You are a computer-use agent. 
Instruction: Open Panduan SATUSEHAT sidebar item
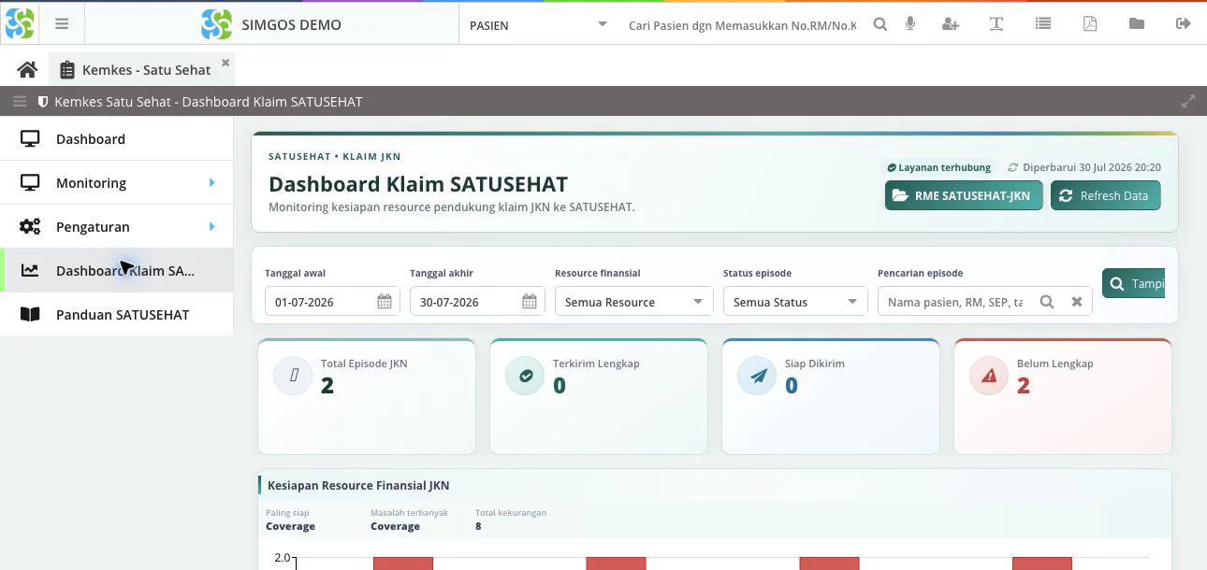[x=116, y=315]
